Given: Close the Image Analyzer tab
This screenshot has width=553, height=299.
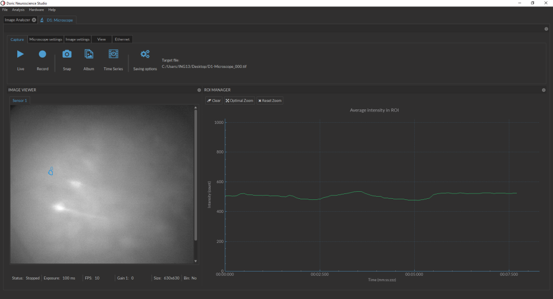Looking at the screenshot, I should [34, 20].
